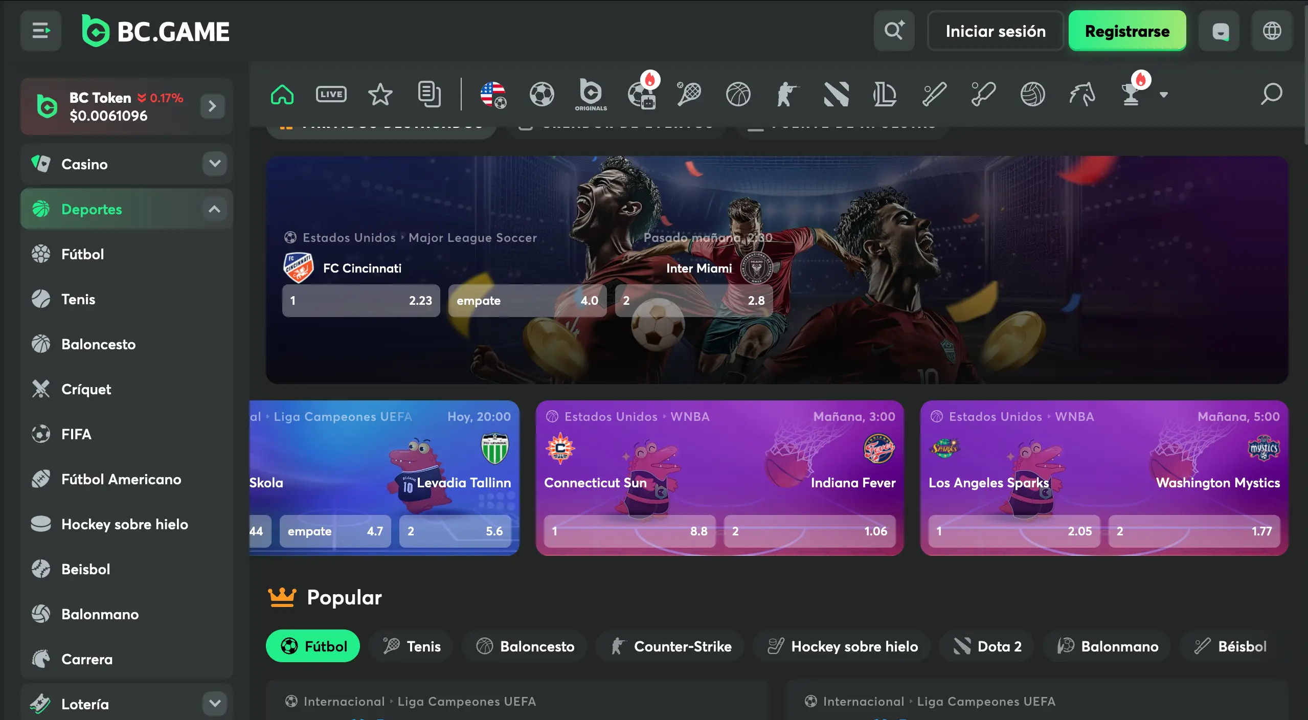Image resolution: width=1308 pixels, height=720 pixels.
Task: Bet on Los Angeles Sparks at 2.05
Action: click(1014, 531)
